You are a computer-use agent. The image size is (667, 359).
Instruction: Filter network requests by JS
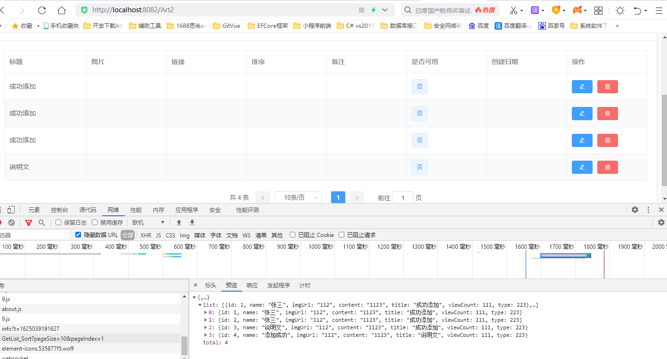[x=158, y=235]
